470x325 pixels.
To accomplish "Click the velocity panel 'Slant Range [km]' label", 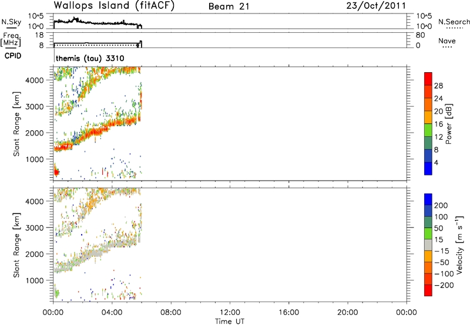I will click(16, 245).
